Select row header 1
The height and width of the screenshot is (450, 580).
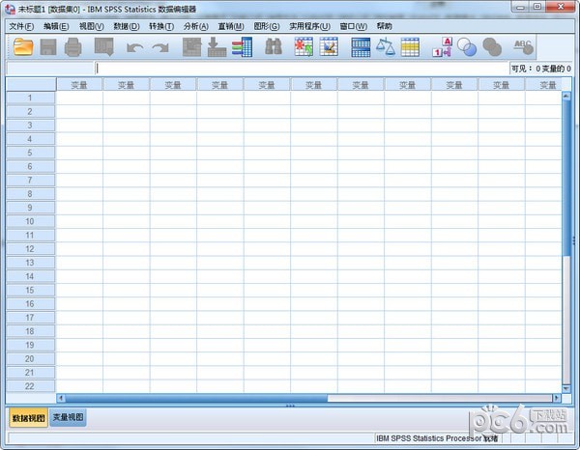(30, 98)
